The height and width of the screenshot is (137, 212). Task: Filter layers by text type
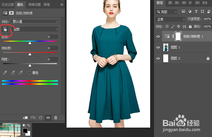click(x=196, y=12)
